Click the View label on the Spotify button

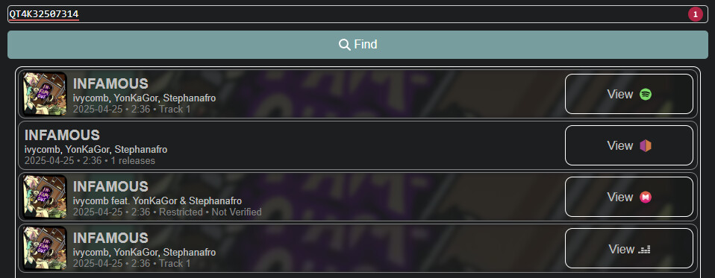coord(619,94)
